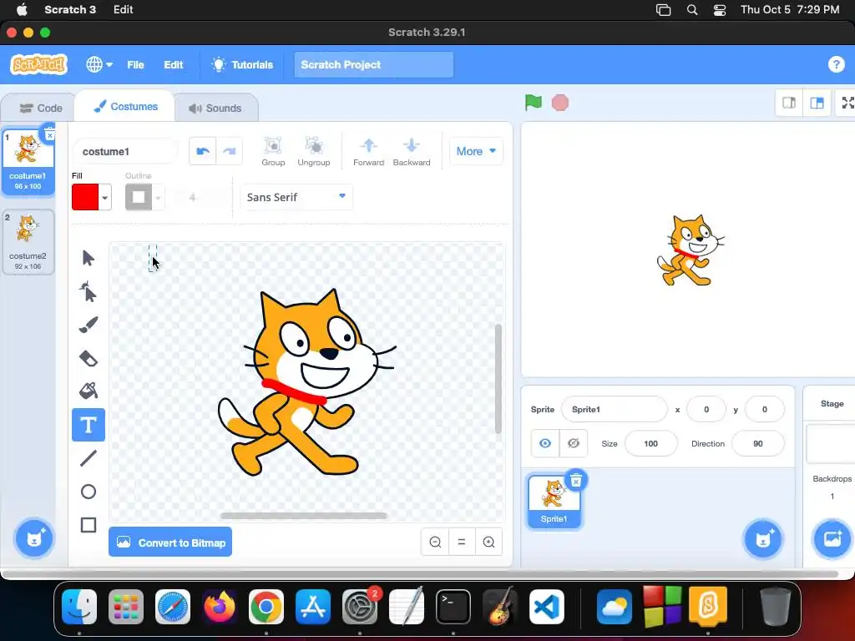Click the sprite x position field
855x641 pixels.
(x=706, y=409)
